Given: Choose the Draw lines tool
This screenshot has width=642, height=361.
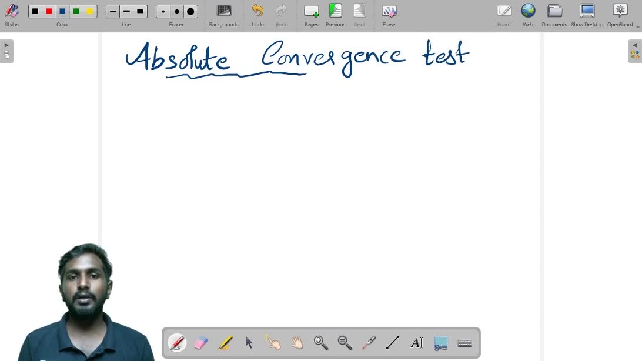Looking at the screenshot, I should (x=393, y=343).
